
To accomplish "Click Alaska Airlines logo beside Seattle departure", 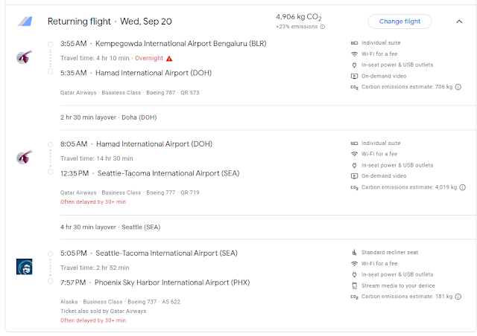I will (x=24, y=266).
